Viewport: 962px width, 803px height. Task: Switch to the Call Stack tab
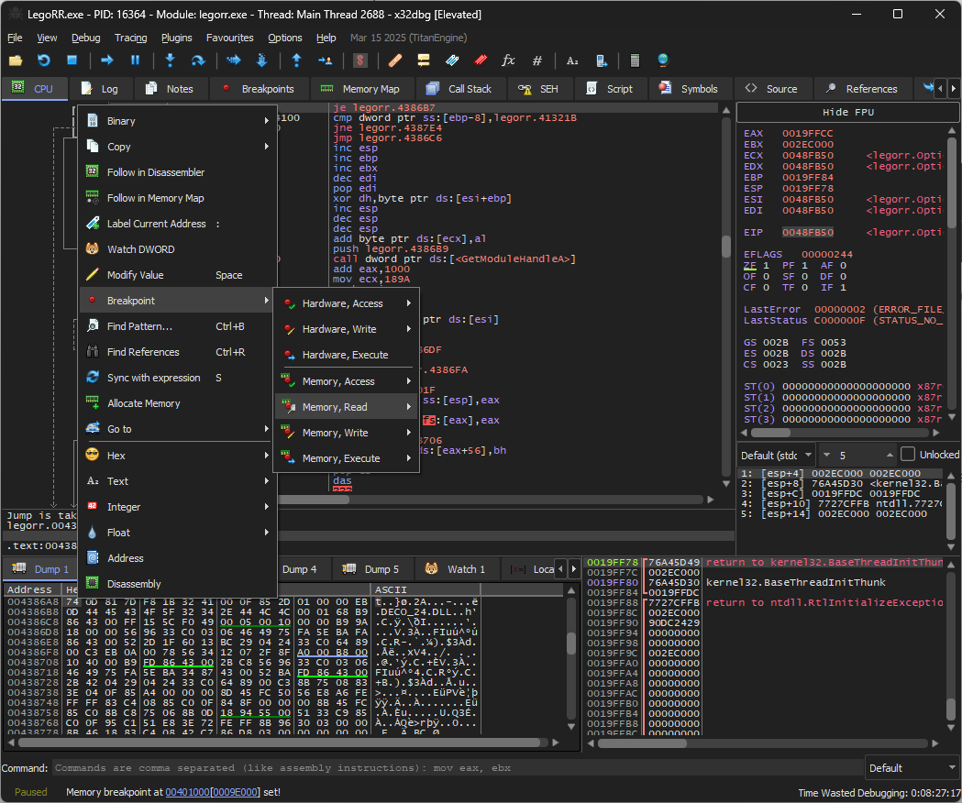point(460,89)
